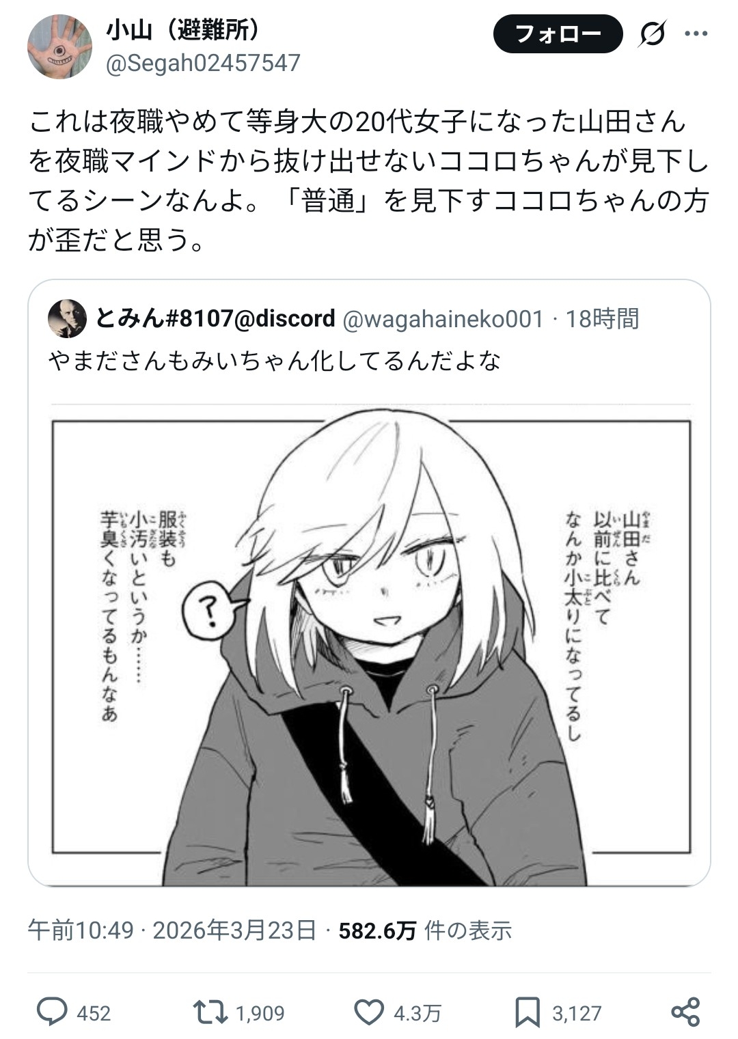Like the post with heart icon
The height and width of the screenshot is (1039, 738).
[x=369, y=1012]
